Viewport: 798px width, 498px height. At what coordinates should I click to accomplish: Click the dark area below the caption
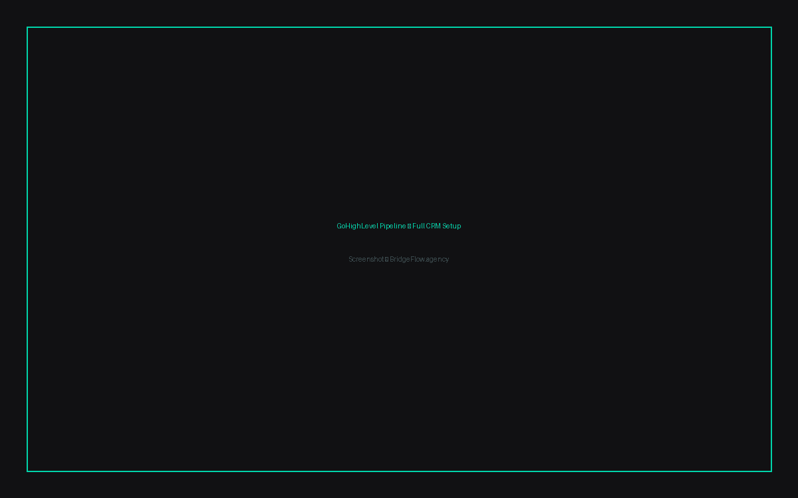(x=399, y=365)
